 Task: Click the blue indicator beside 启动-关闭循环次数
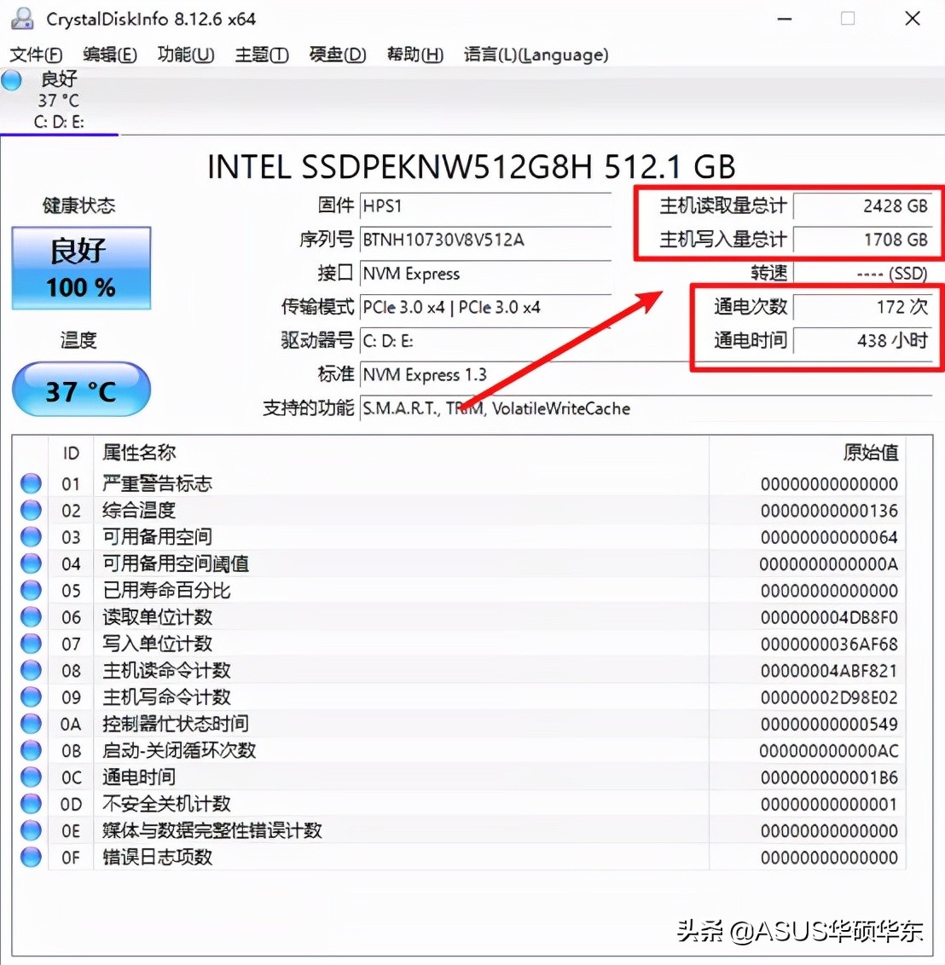click(x=30, y=750)
